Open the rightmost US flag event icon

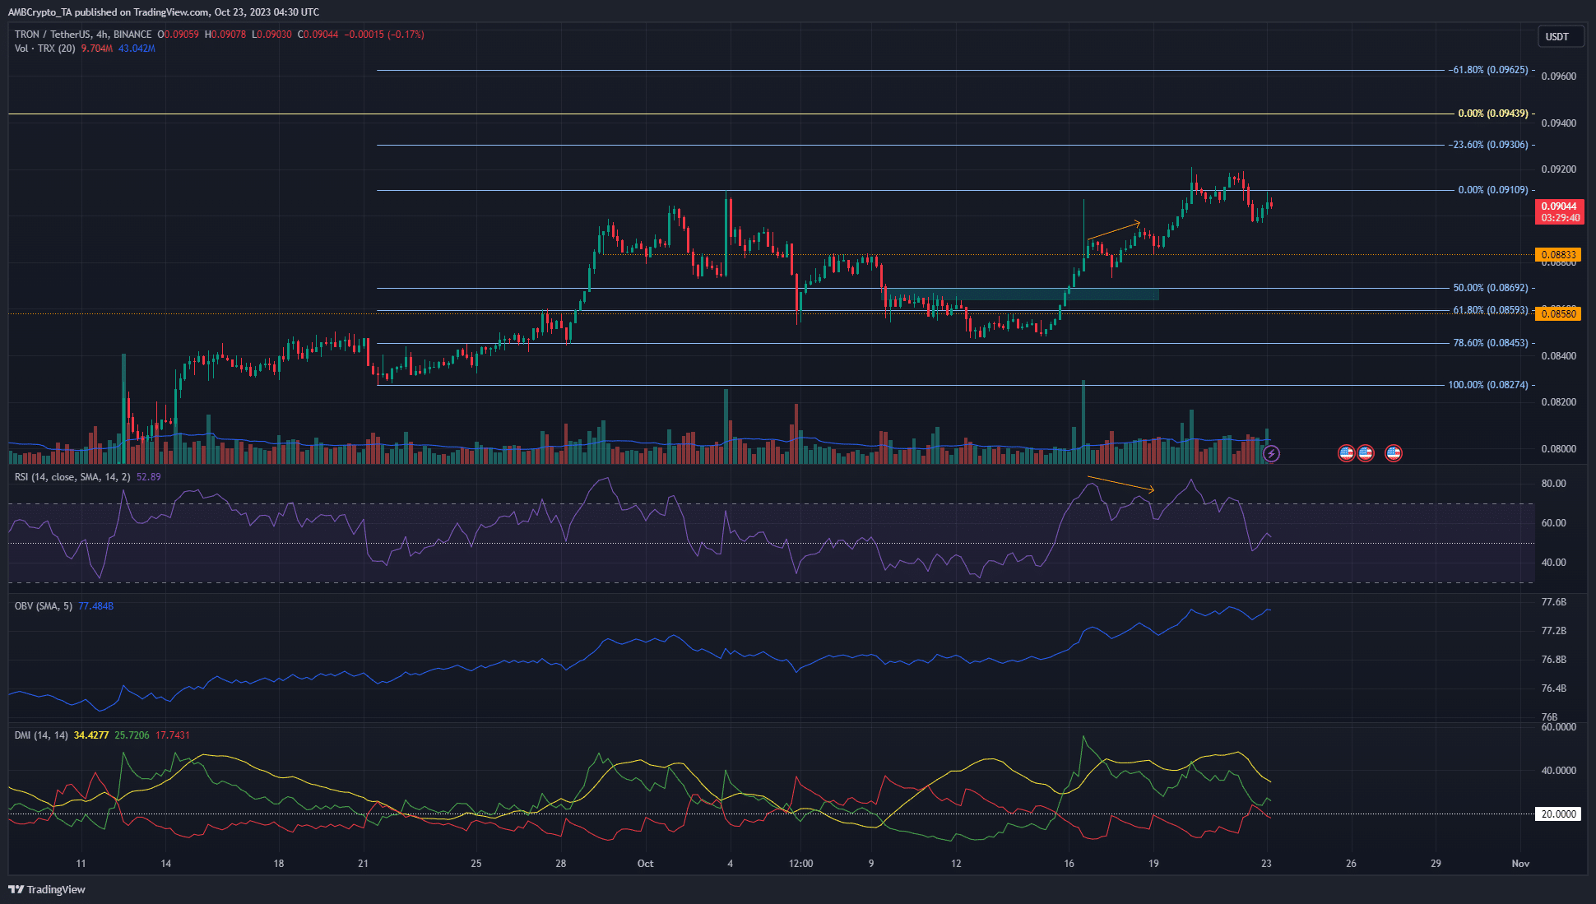[x=1393, y=453]
